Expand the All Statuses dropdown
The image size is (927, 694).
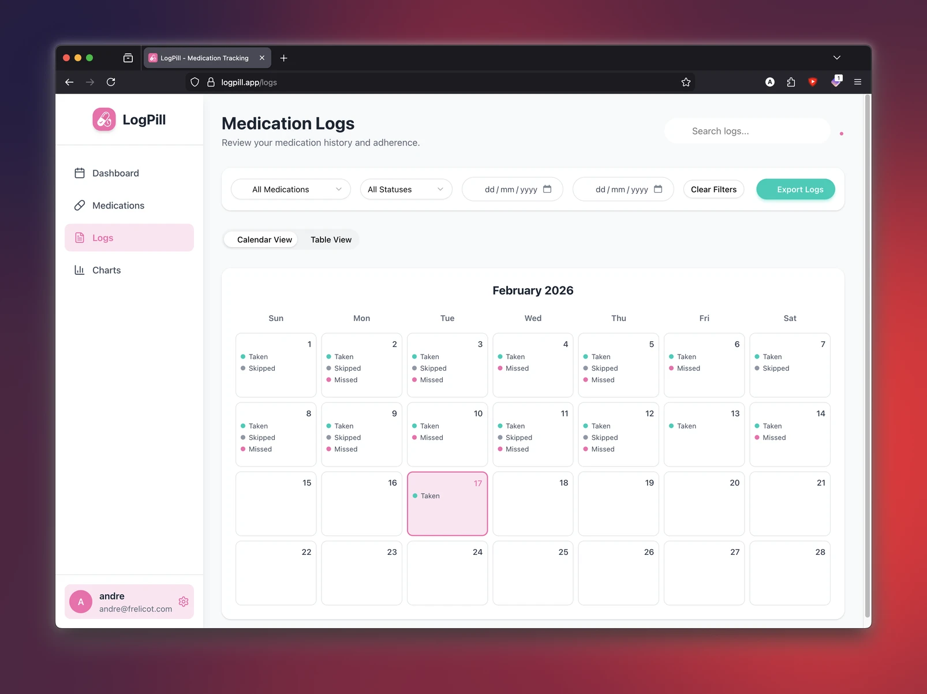click(x=406, y=189)
